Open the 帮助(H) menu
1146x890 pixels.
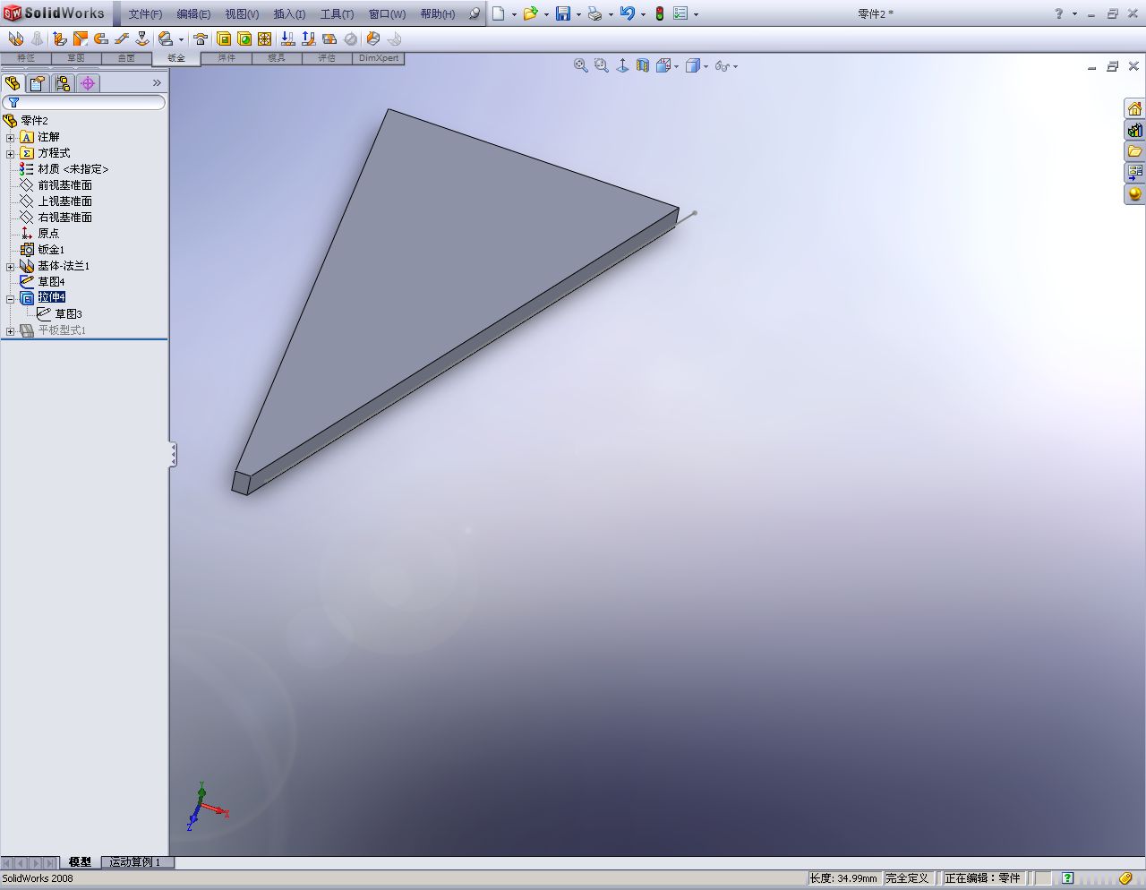pos(438,14)
